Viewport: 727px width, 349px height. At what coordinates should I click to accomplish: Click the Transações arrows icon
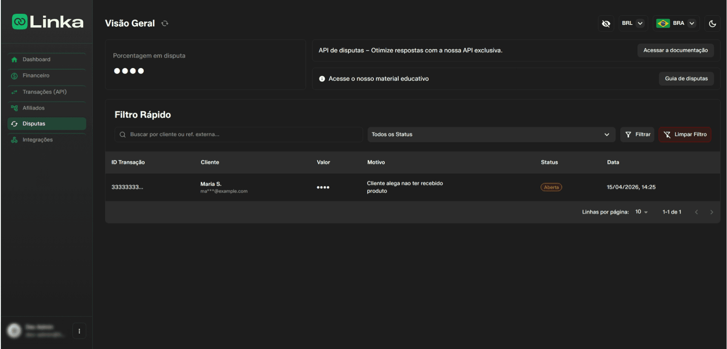tap(14, 92)
